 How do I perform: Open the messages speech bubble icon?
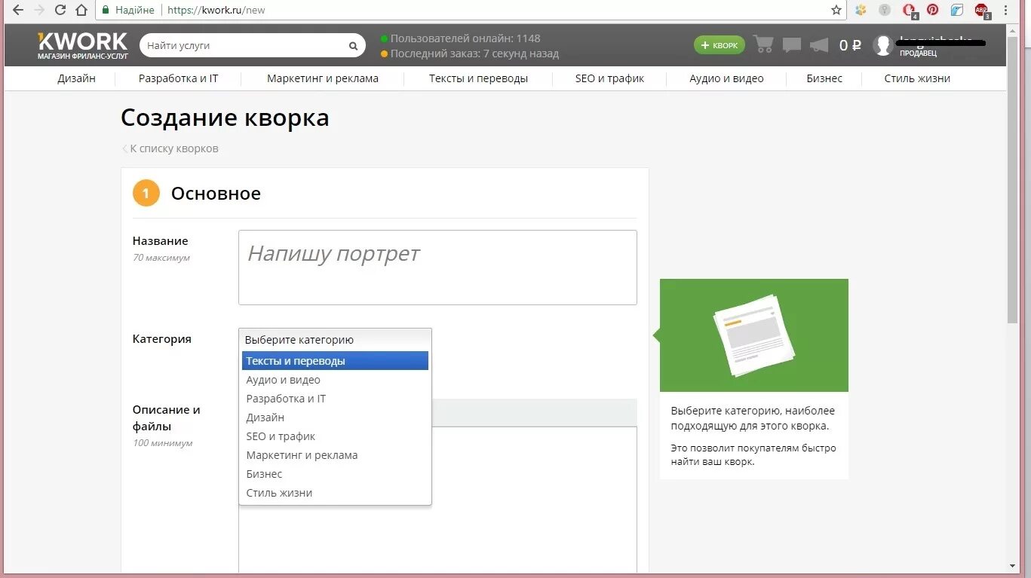point(791,45)
